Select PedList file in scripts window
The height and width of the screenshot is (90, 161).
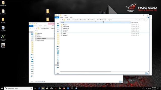click(64, 33)
